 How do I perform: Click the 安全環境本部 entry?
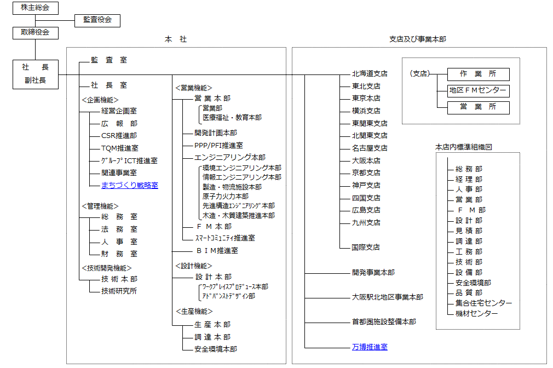coord(216,349)
